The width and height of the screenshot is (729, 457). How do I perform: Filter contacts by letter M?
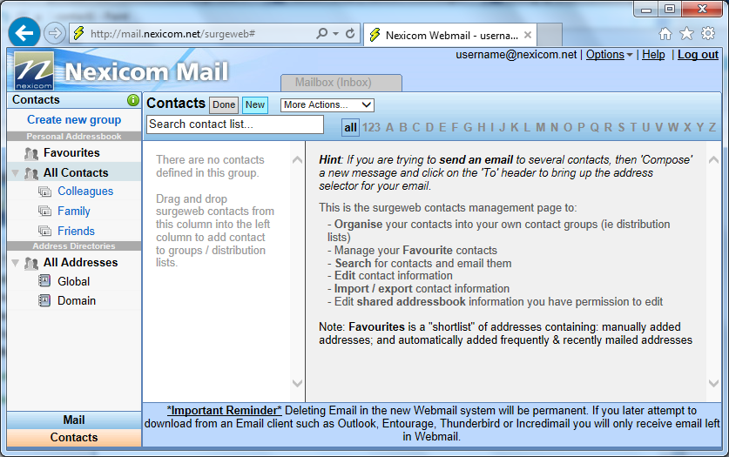[540, 127]
